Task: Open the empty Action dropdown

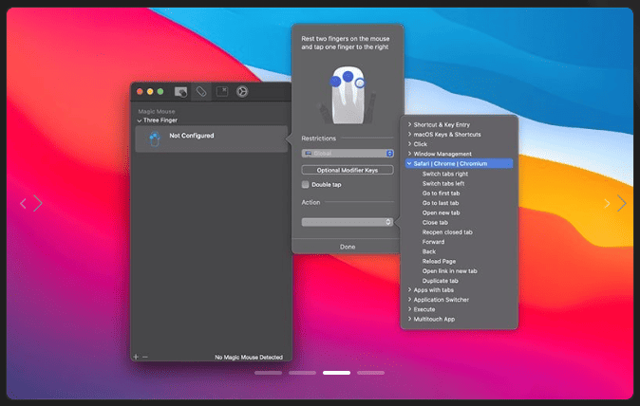Action: pyautogui.click(x=348, y=222)
